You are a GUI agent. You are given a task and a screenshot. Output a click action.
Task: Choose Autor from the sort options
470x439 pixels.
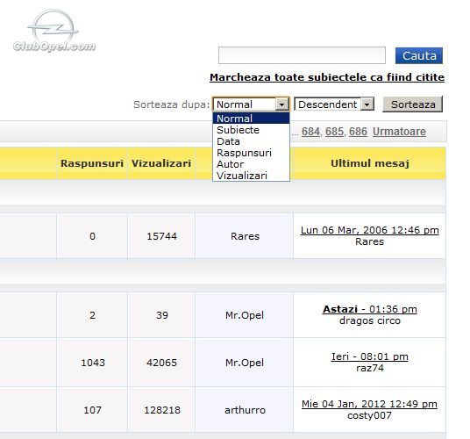coord(251,164)
